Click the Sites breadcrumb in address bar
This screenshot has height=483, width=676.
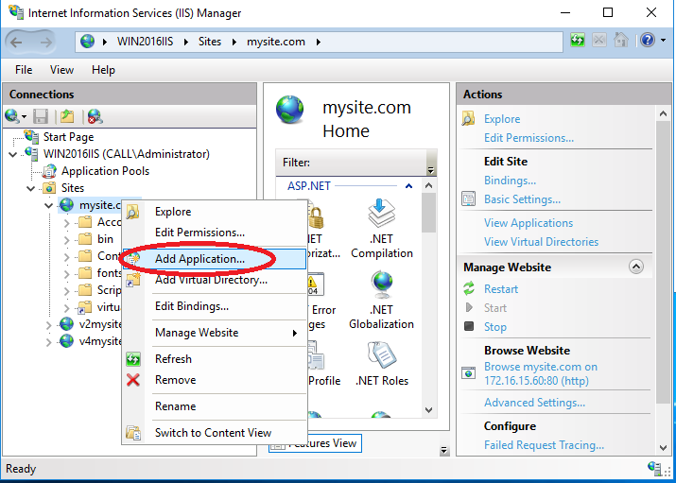click(x=210, y=42)
